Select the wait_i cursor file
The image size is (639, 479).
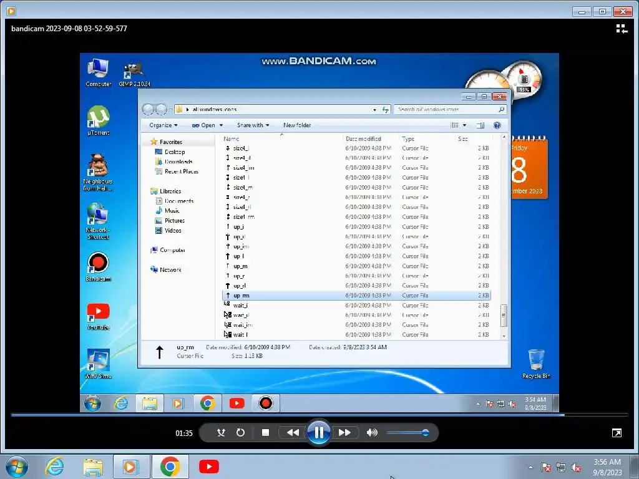356,305
